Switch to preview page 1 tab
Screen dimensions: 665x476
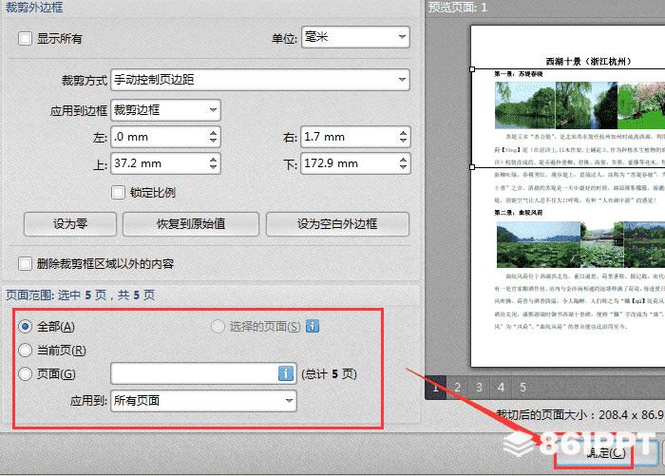[435, 388]
